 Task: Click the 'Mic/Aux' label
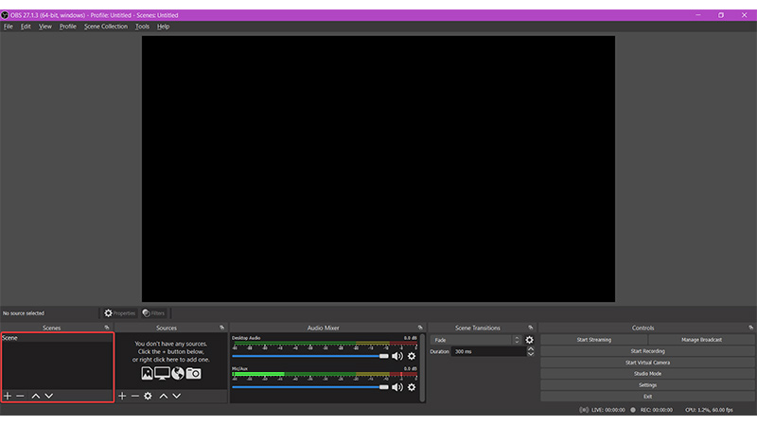240,368
